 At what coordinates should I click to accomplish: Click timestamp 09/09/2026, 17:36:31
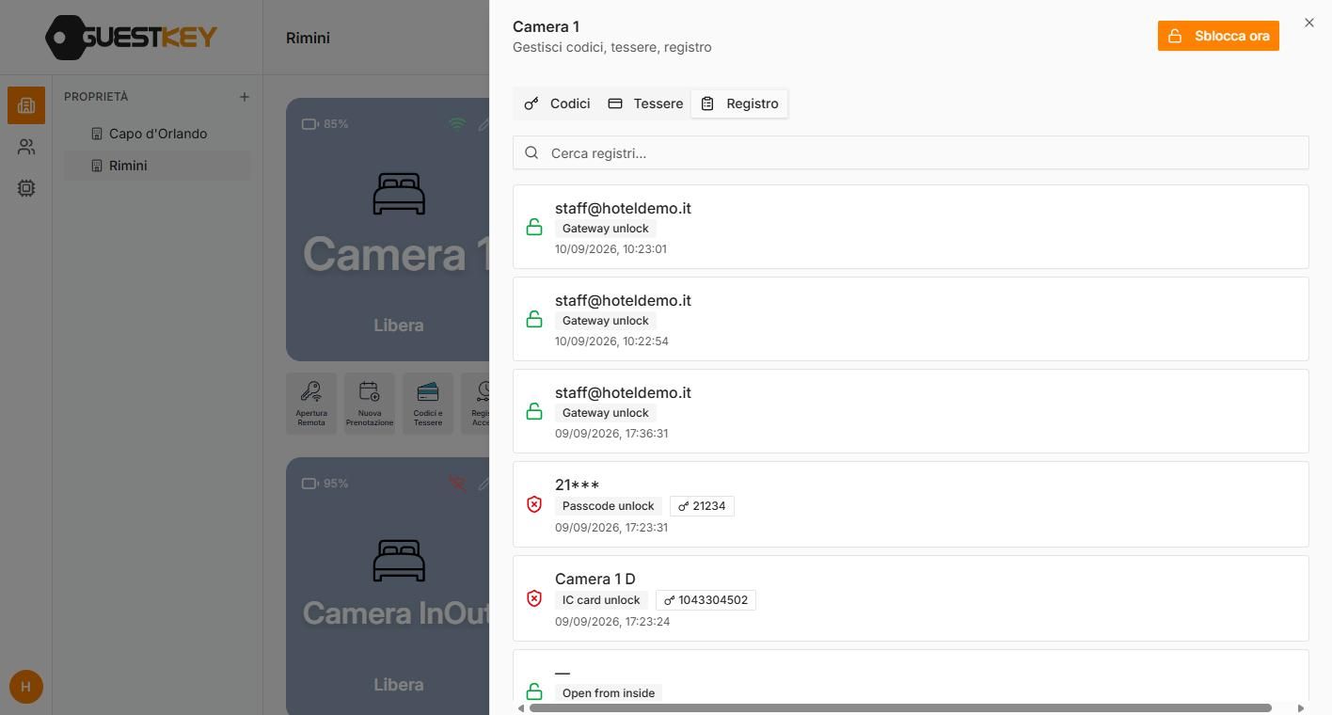611,434
